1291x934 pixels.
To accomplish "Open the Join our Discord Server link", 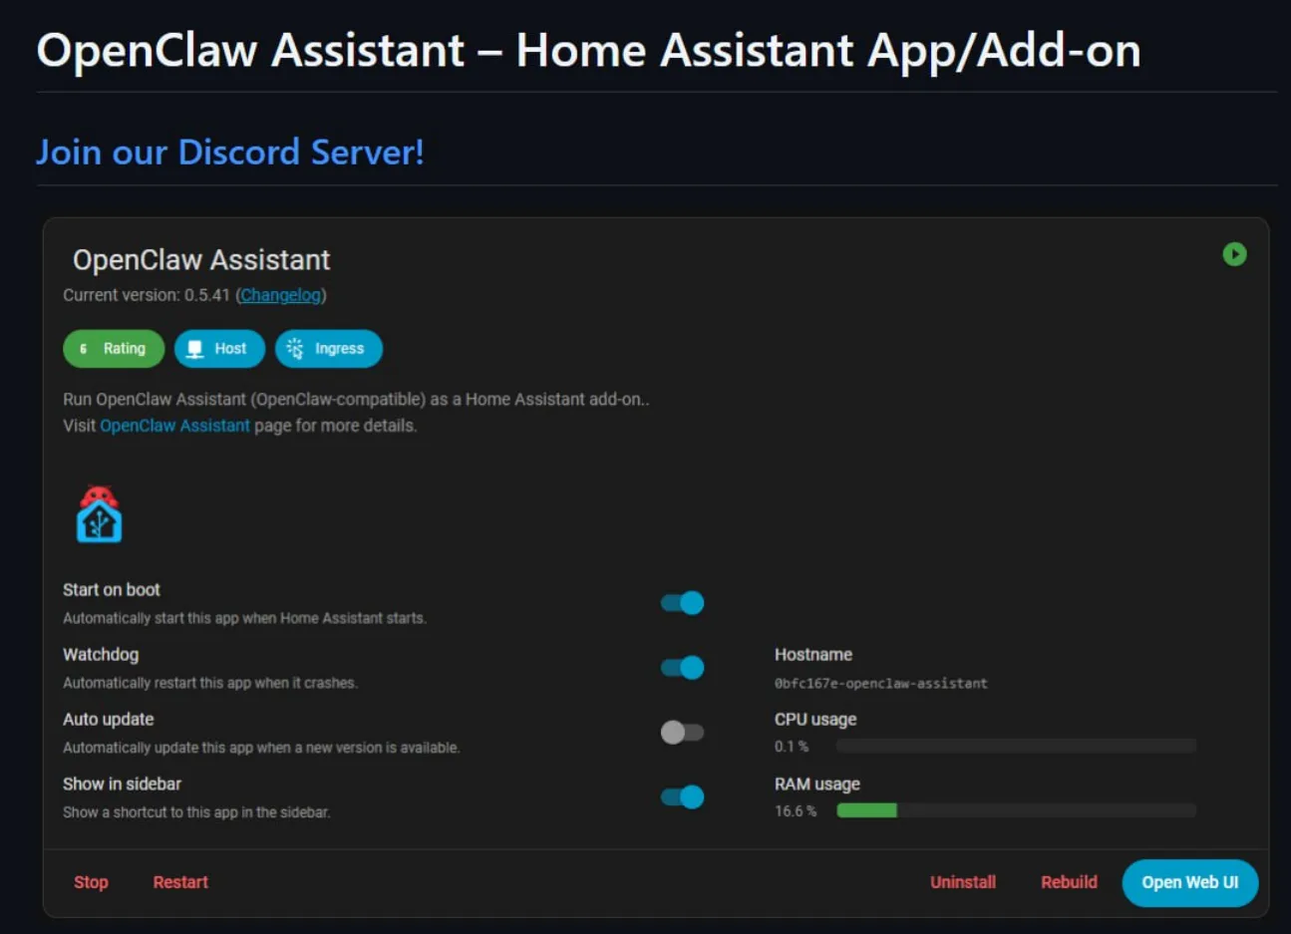I will [x=230, y=152].
